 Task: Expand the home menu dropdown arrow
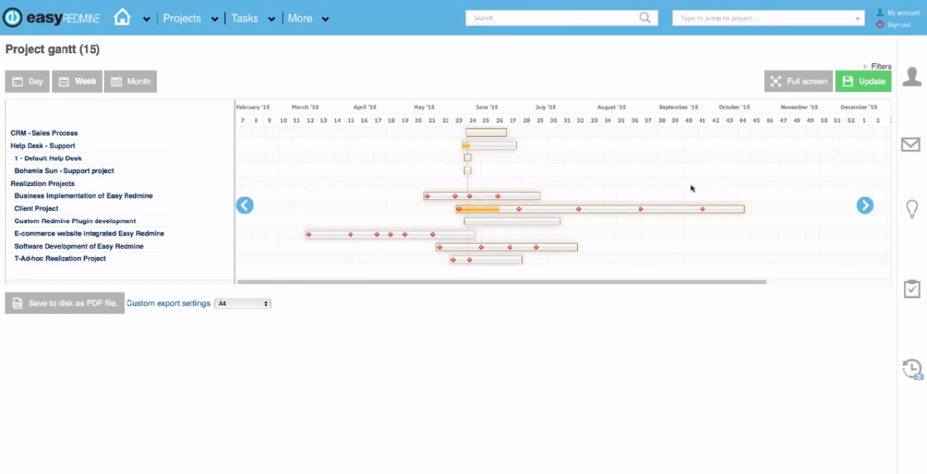tap(146, 19)
